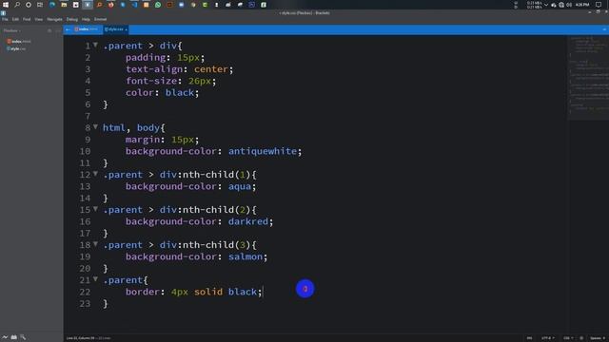Click the sidebar toggle arrow left of tabs
This screenshot has height=342, width=609.
tap(68, 29)
